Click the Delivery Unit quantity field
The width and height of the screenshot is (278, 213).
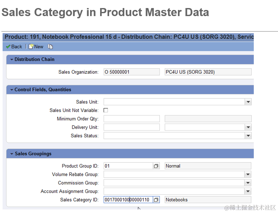pyautogui.click(x=131, y=127)
